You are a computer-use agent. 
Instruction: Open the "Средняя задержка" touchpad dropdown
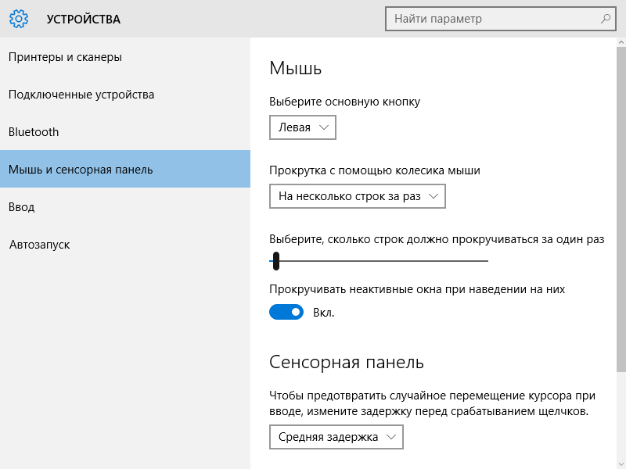click(336, 437)
